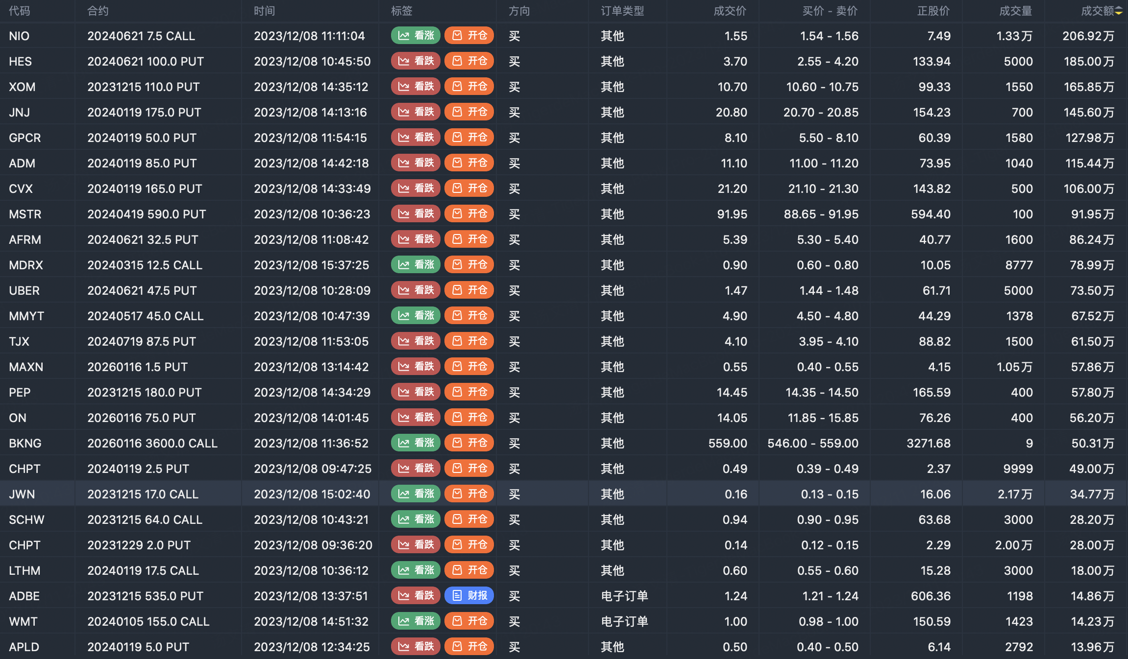The width and height of the screenshot is (1128, 659).
Task: Open the AFRM ticker symbol
Action: click(25, 240)
